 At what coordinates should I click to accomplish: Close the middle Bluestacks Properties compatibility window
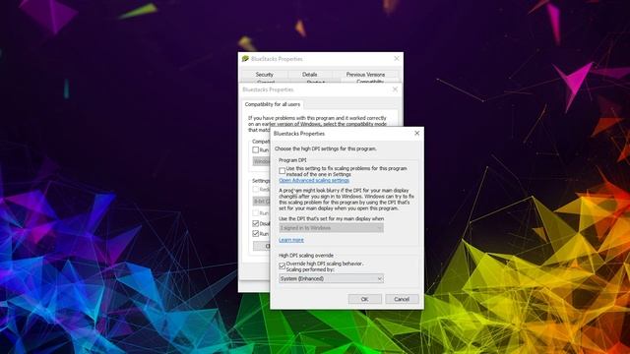coord(395,89)
